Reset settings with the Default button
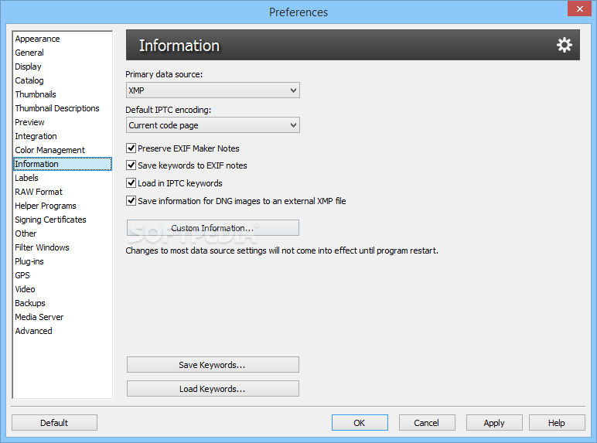The image size is (597, 443). tap(54, 423)
